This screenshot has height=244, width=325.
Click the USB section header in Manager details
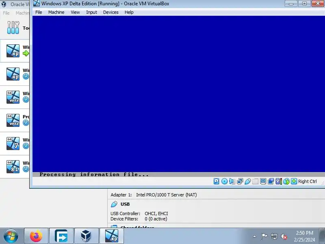click(125, 204)
